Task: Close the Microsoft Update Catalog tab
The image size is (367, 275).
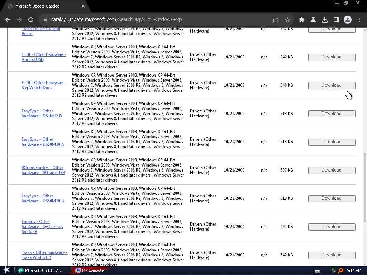Action: (83, 6)
